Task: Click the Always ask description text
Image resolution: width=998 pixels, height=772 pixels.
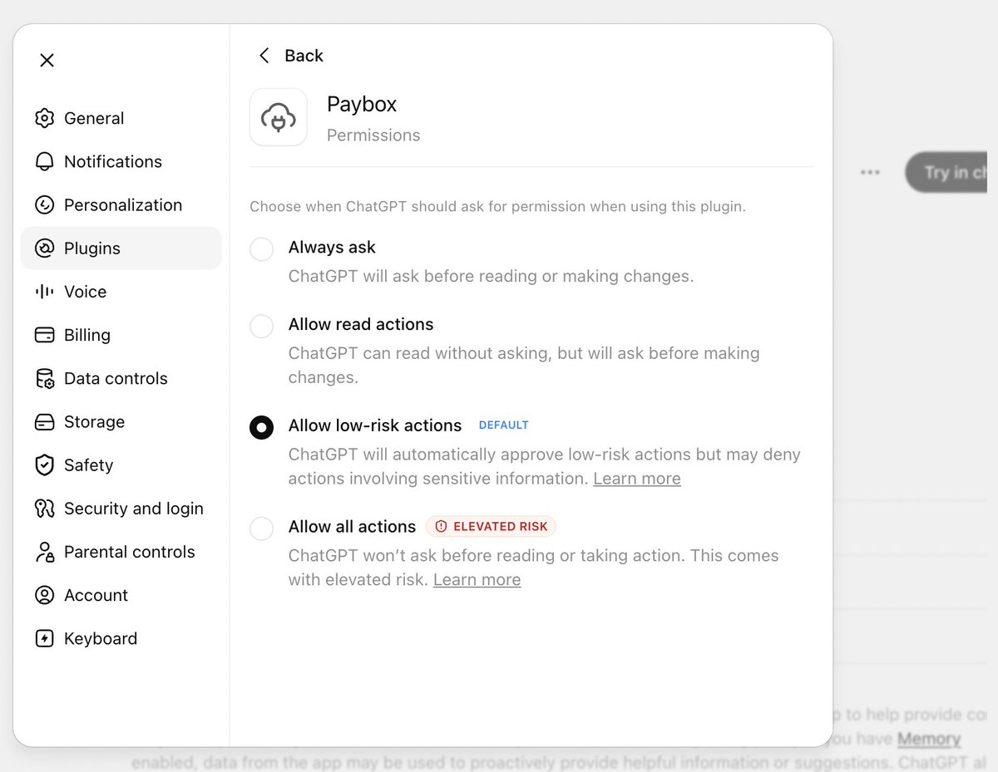Action: (491, 276)
